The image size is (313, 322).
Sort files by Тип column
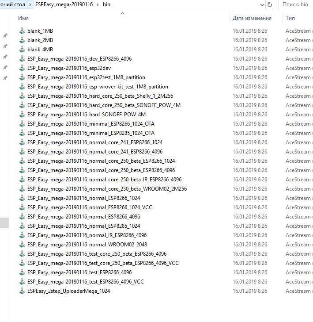pos(290,18)
